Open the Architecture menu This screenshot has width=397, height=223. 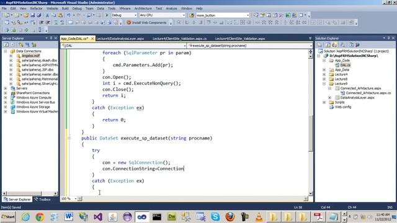(x=143, y=8)
